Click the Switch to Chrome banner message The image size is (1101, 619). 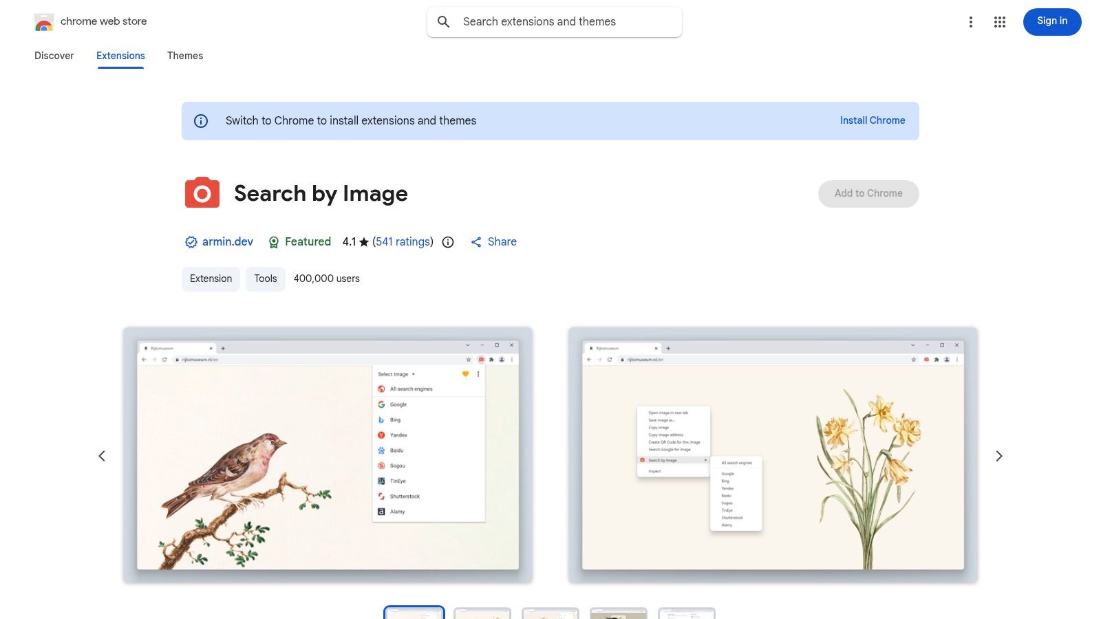(351, 121)
